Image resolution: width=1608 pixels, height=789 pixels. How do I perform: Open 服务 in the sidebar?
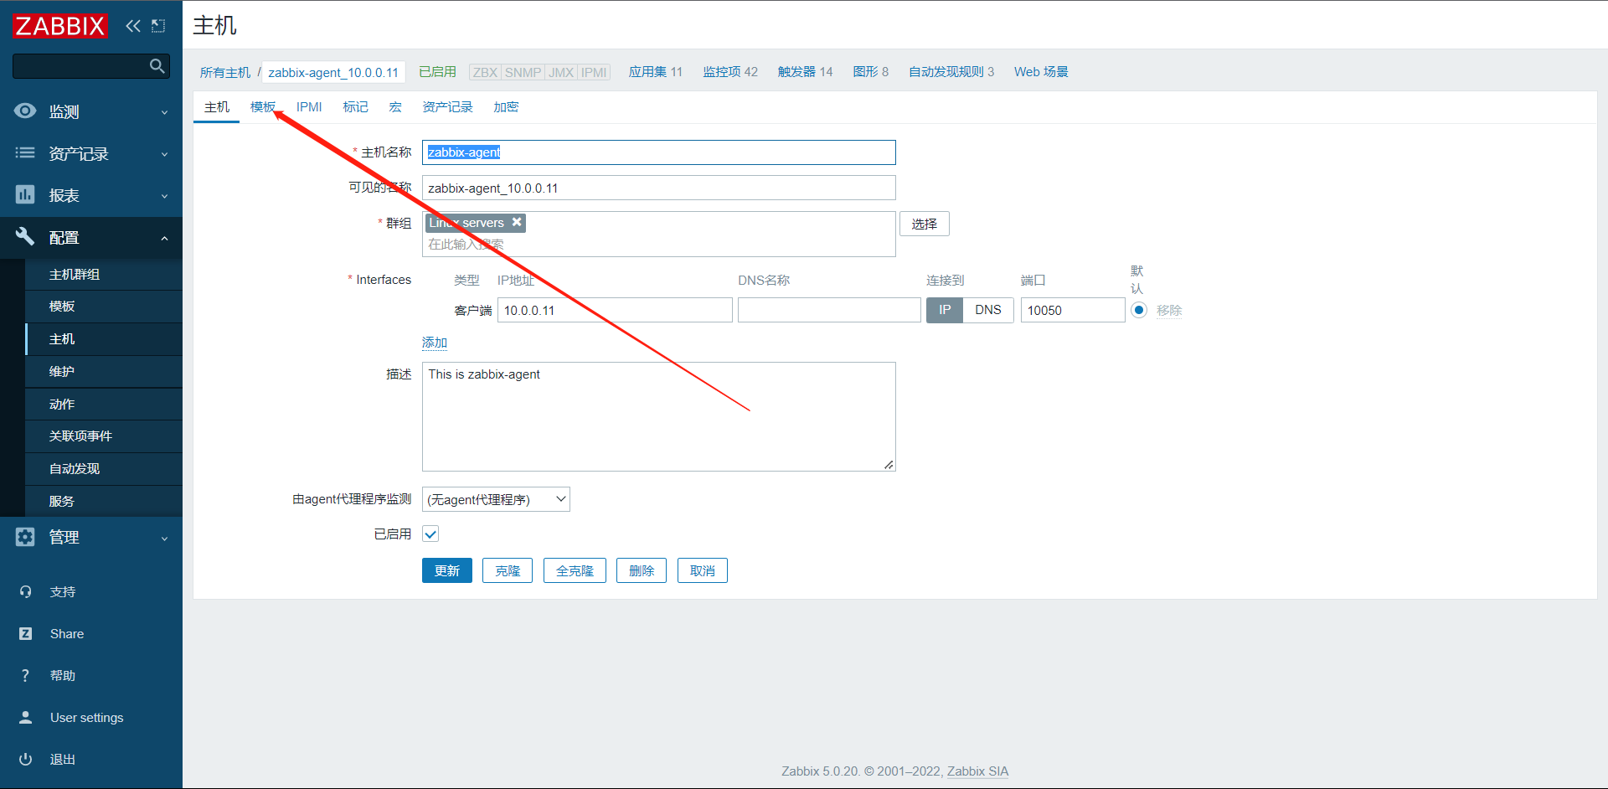[104, 501]
